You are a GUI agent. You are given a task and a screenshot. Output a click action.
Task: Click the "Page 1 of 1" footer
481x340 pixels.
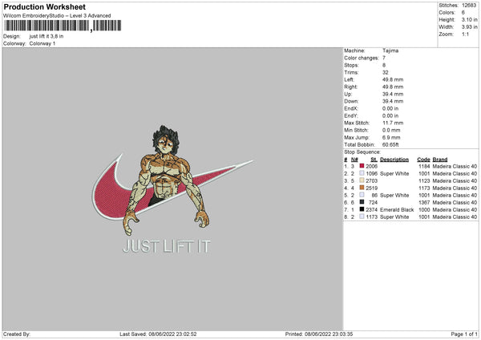click(x=464, y=334)
